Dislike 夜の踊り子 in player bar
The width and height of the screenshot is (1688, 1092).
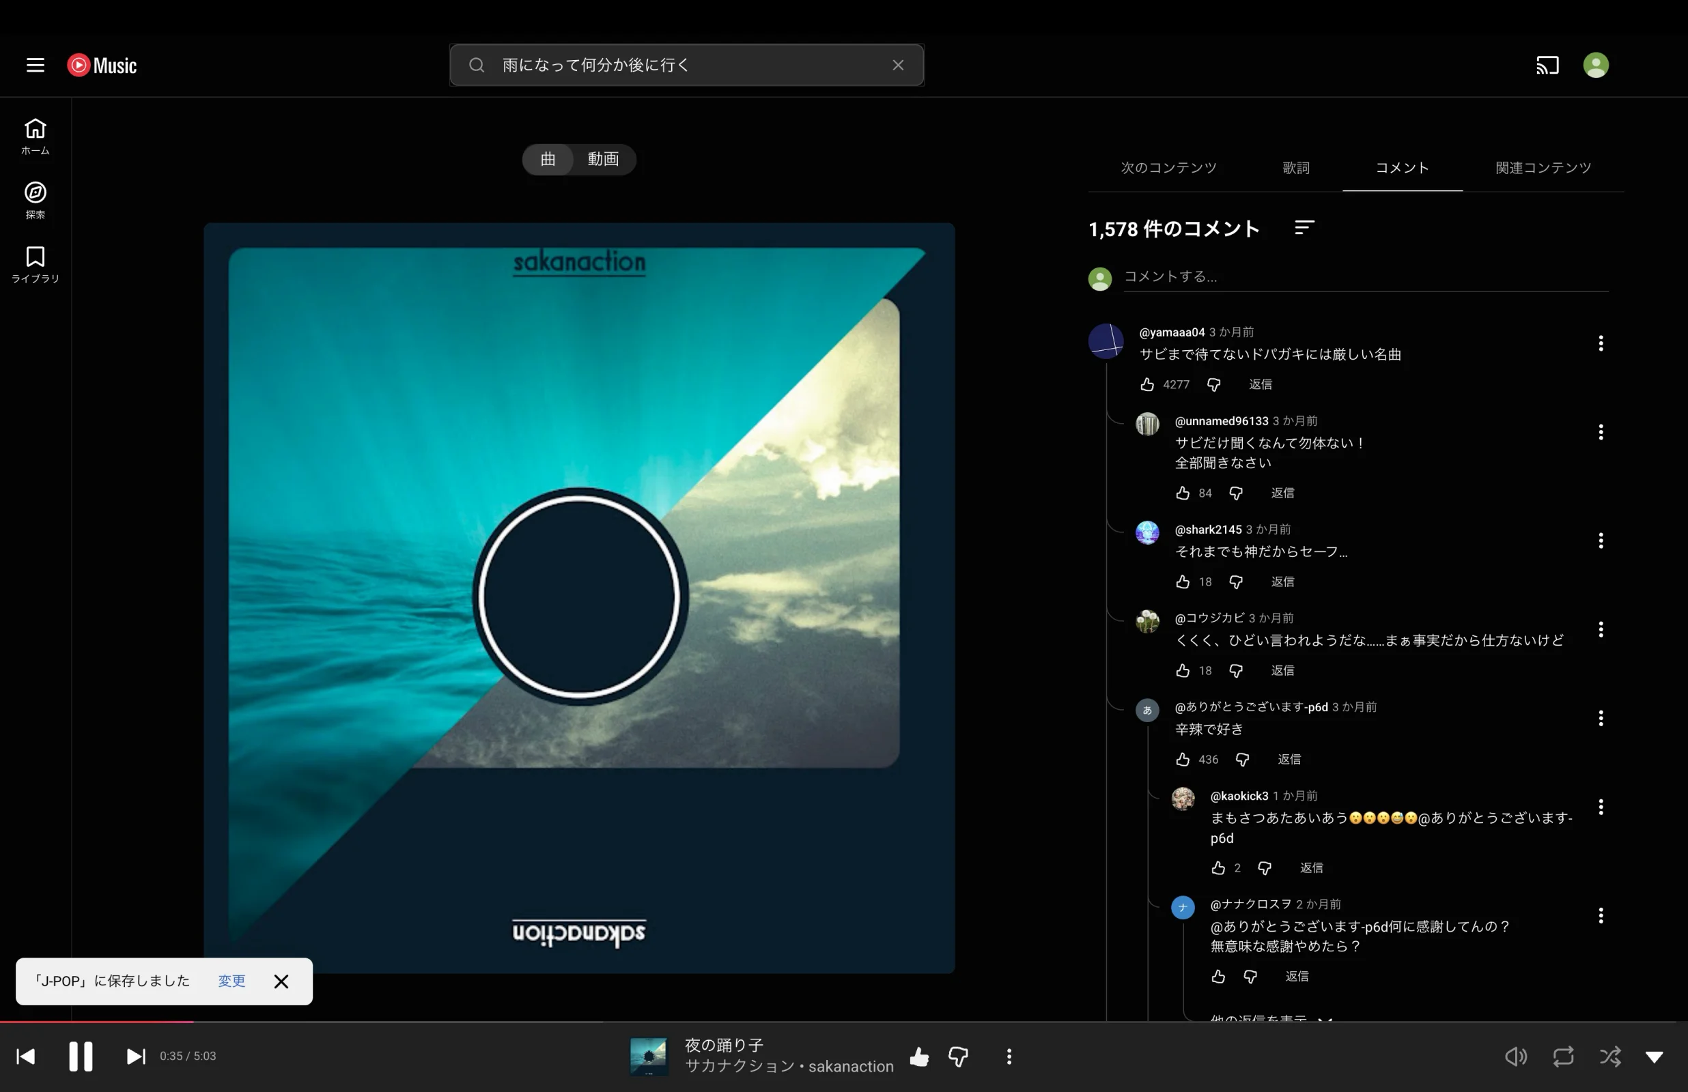pyautogui.click(x=958, y=1057)
